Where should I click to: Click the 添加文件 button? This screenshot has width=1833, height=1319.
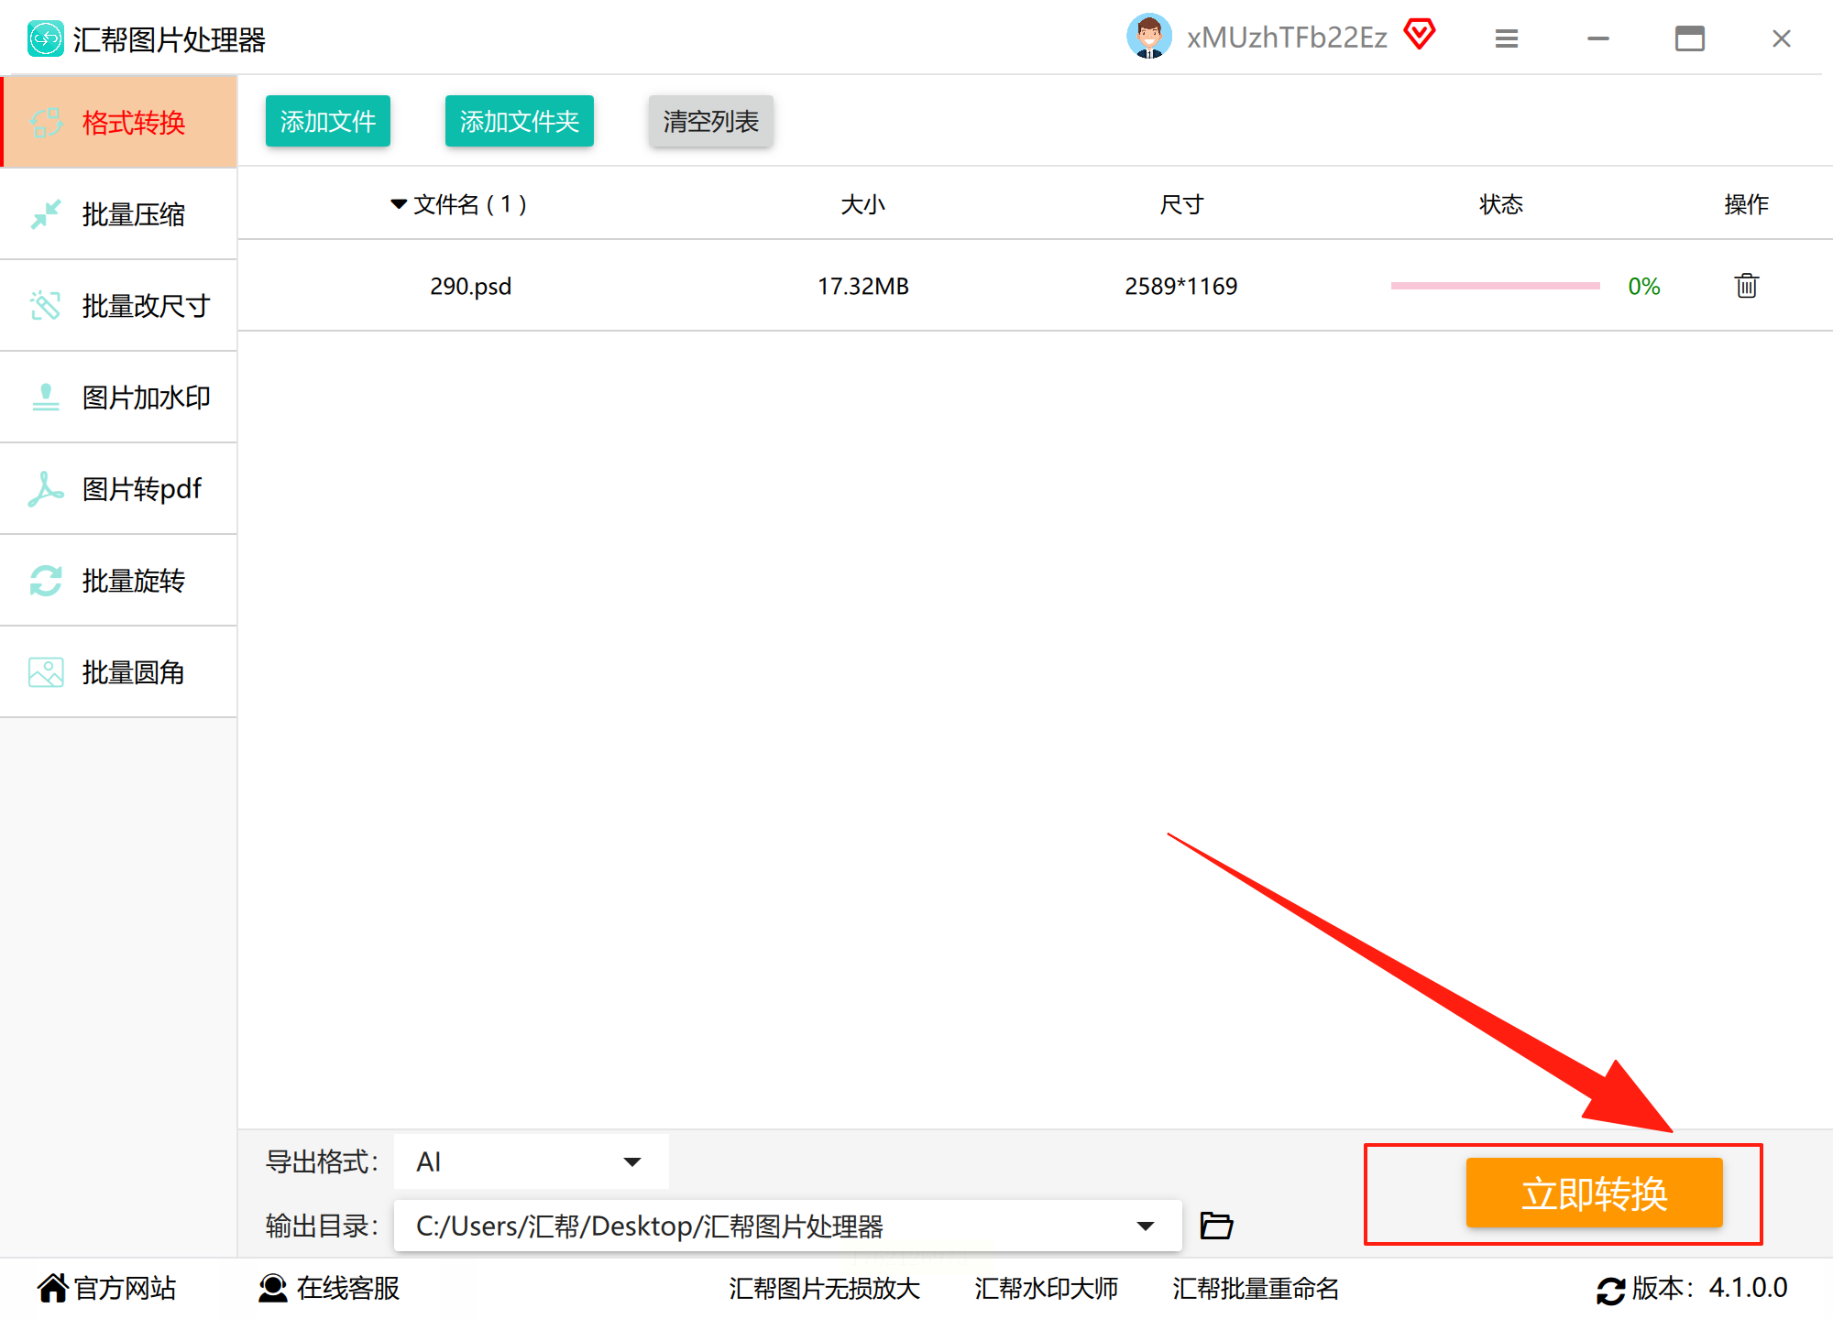pyautogui.click(x=327, y=121)
